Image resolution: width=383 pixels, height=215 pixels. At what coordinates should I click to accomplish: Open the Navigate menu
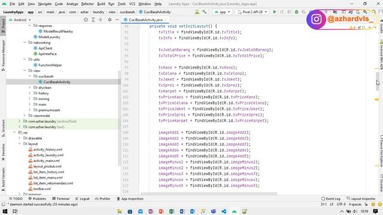[45, 4]
